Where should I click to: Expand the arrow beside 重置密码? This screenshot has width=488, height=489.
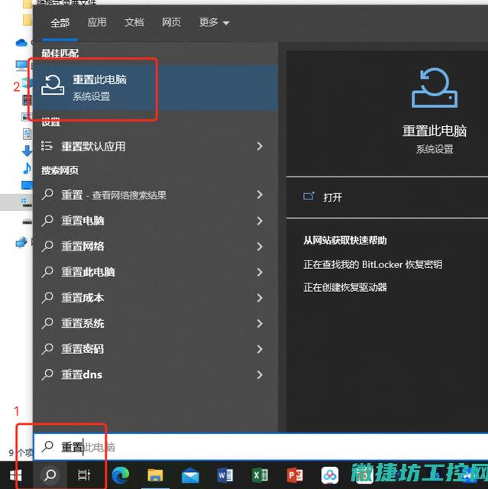(x=260, y=349)
